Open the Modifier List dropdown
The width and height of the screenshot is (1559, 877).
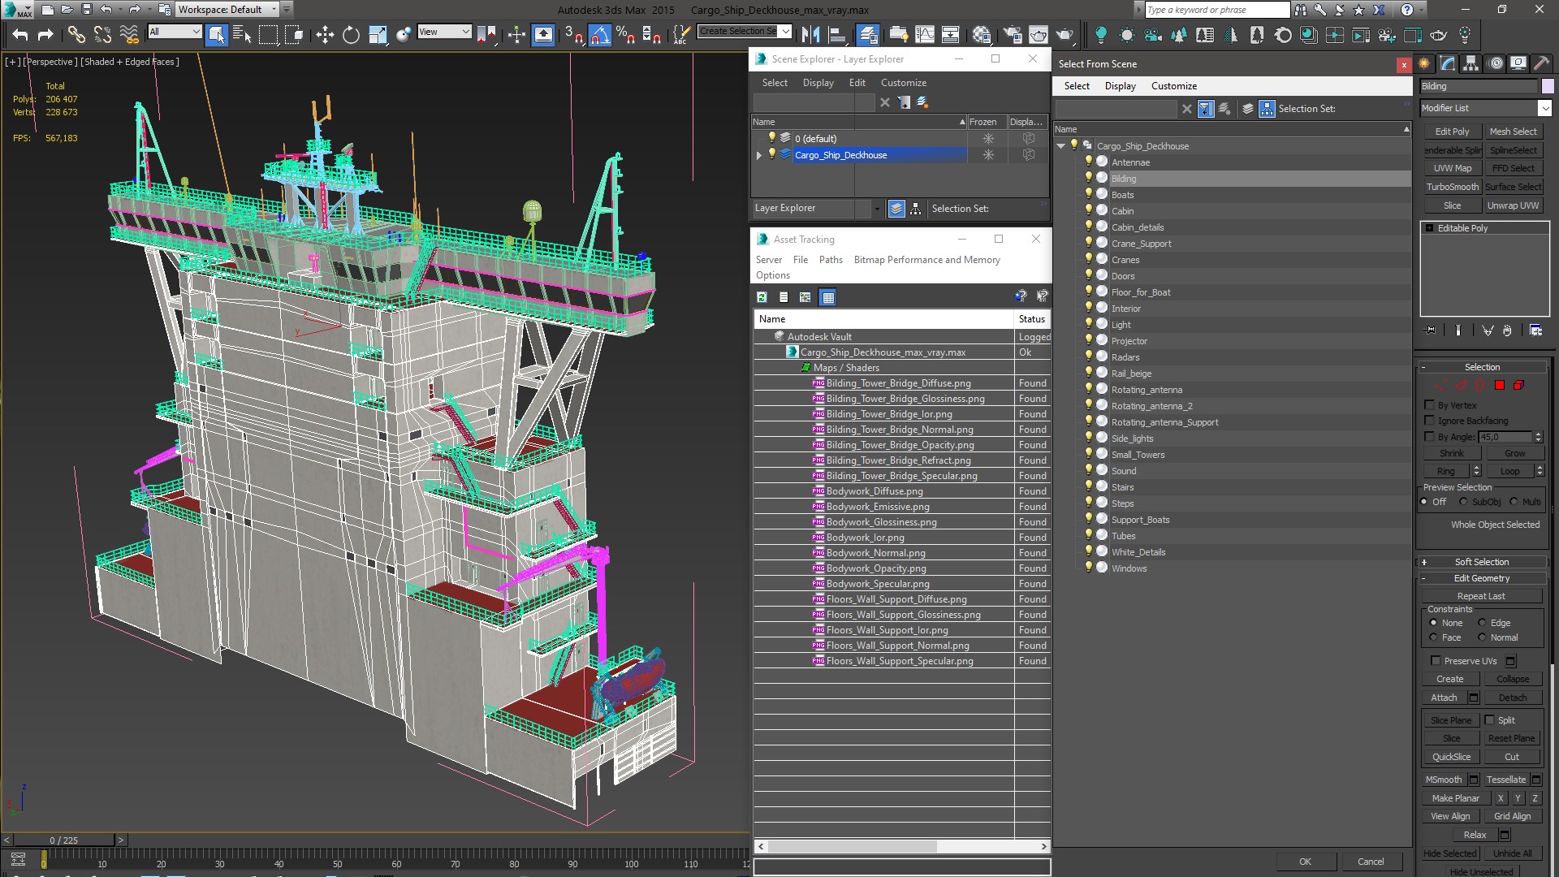coord(1485,108)
